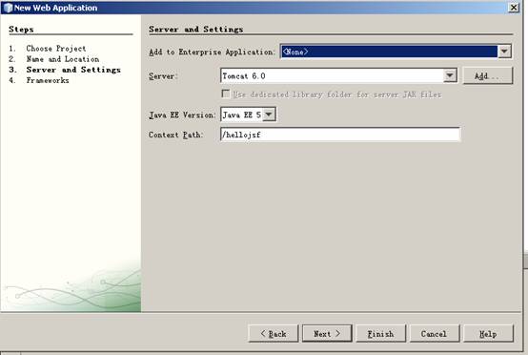
Task: Click the New Web Application title bar icon
Action: pyautogui.click(x=8, y=8)
